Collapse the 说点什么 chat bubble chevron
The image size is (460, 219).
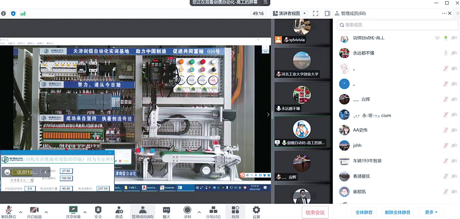[45, 172]
